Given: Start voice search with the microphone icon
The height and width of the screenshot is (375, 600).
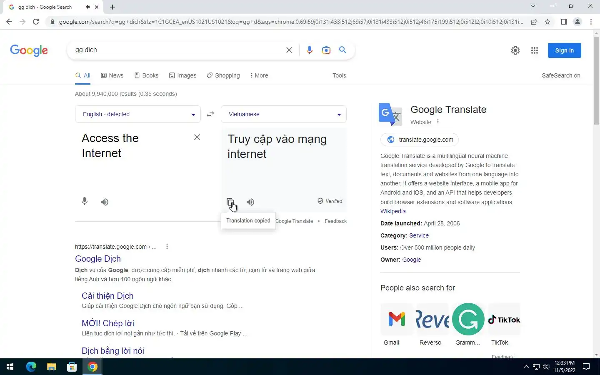Looking at the screenshot, I should (x=309, y=50).
